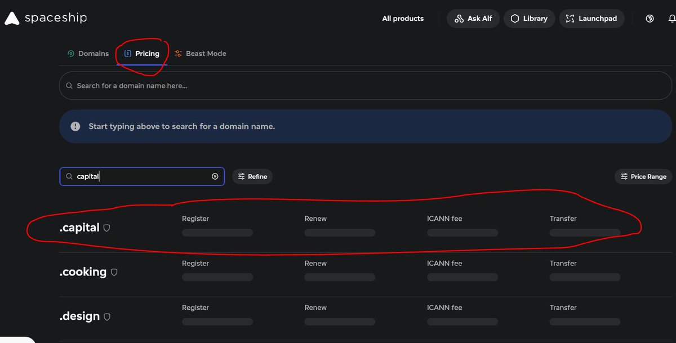The image size is (676, 343).
Task: Click the sliders icon in the Price Range button
Action: [x=624, y=176]
